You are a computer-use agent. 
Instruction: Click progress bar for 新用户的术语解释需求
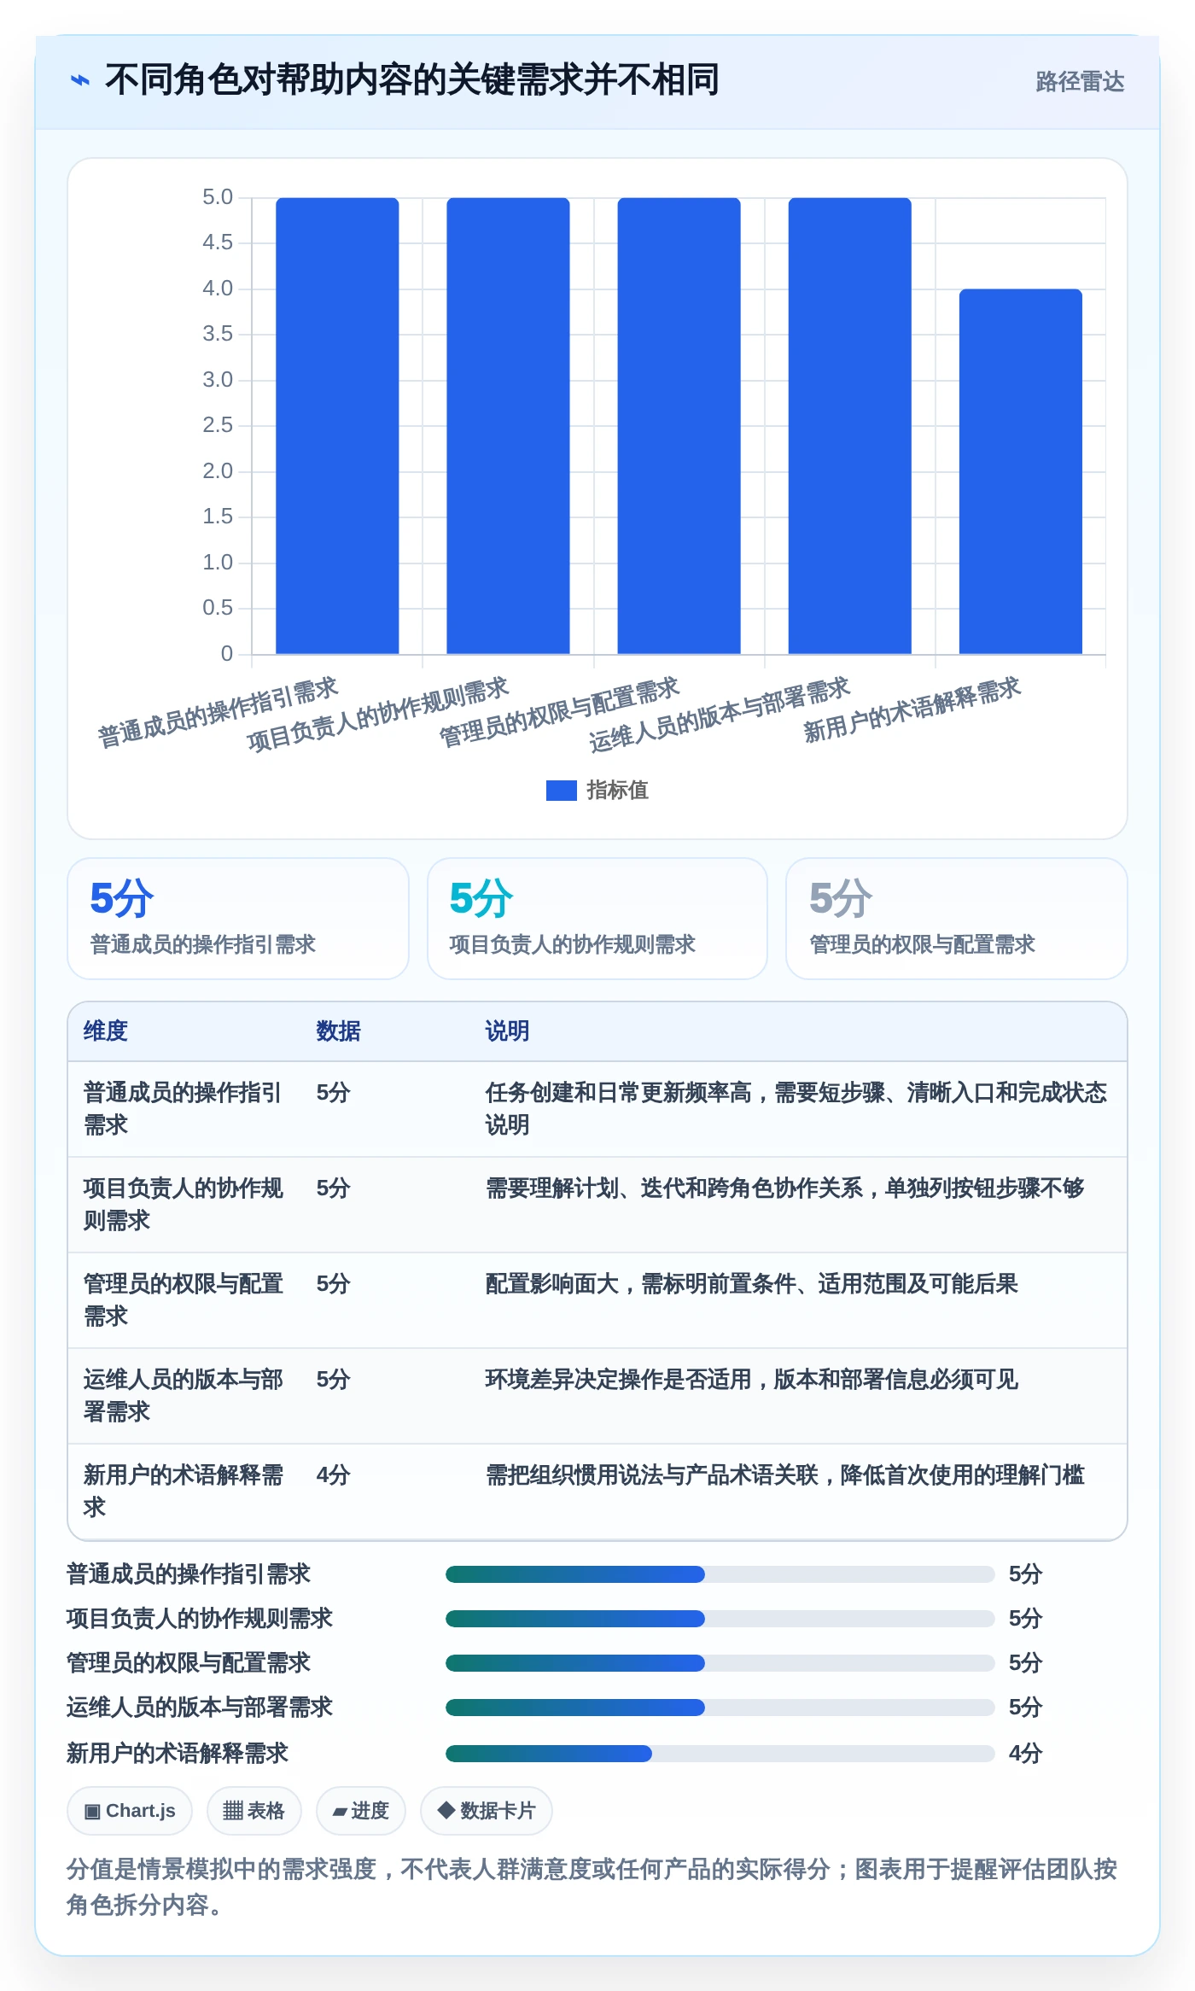click(720, 1754)
